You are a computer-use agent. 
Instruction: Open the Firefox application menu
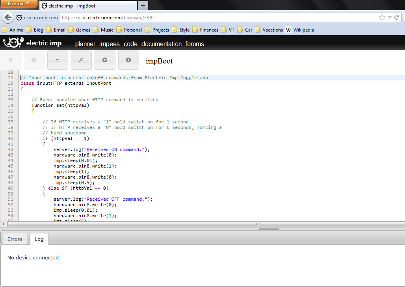[19, 4]
